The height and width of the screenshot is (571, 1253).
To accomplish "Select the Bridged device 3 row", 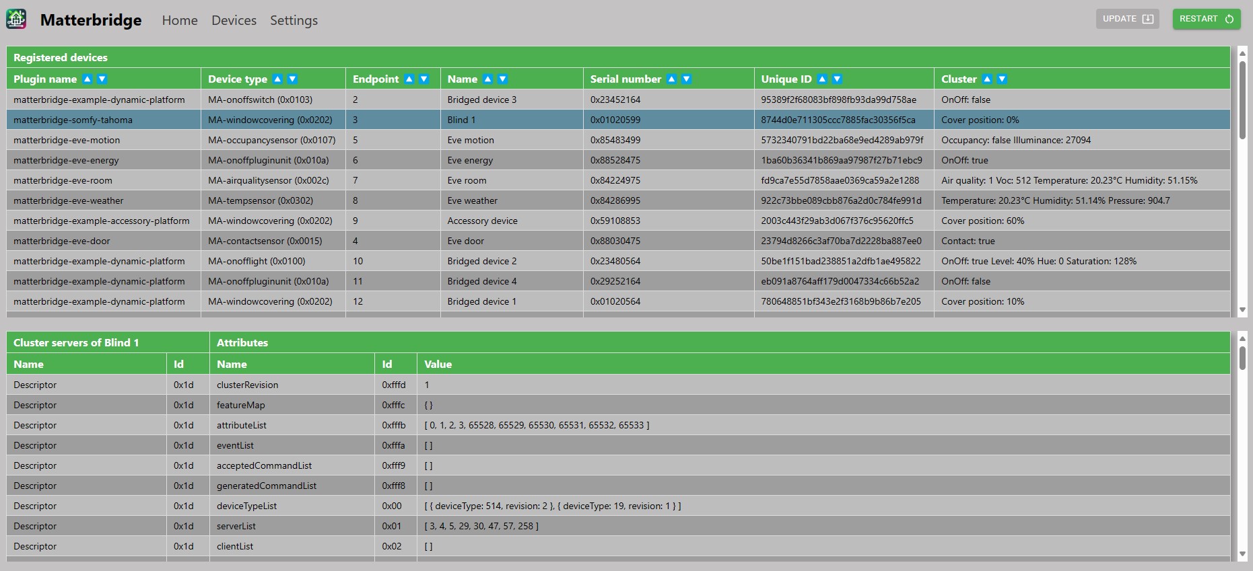I will [x=618, y=100].
